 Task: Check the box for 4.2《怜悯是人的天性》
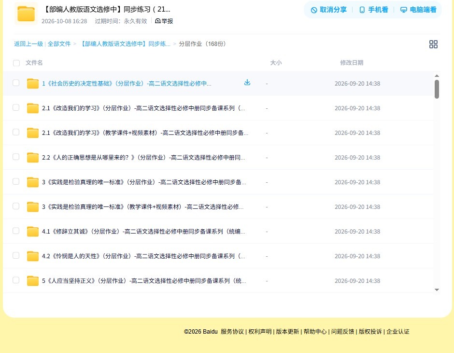(16, 255)
